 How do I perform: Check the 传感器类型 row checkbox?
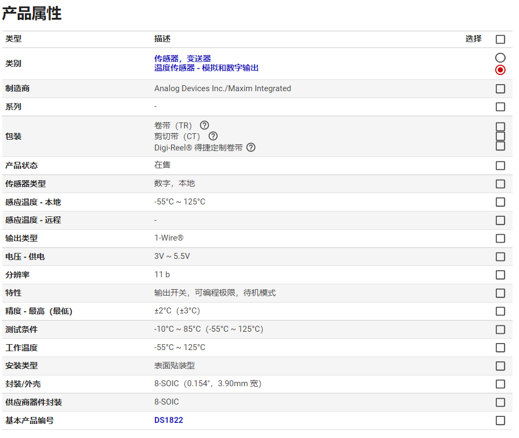pyautogui.click(x=500, y=184)
